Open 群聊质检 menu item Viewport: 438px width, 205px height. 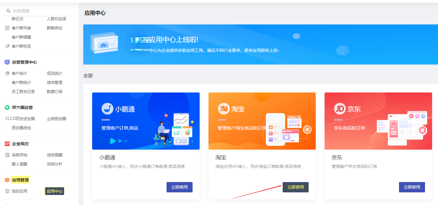(x=55, y=28)
